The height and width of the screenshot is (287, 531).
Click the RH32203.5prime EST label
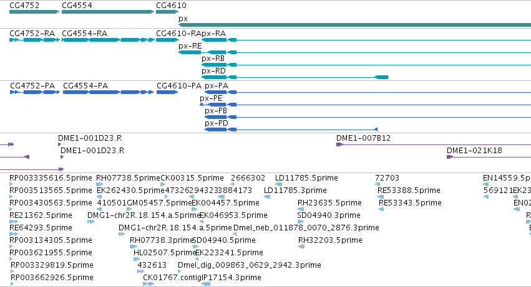(330, 241)
